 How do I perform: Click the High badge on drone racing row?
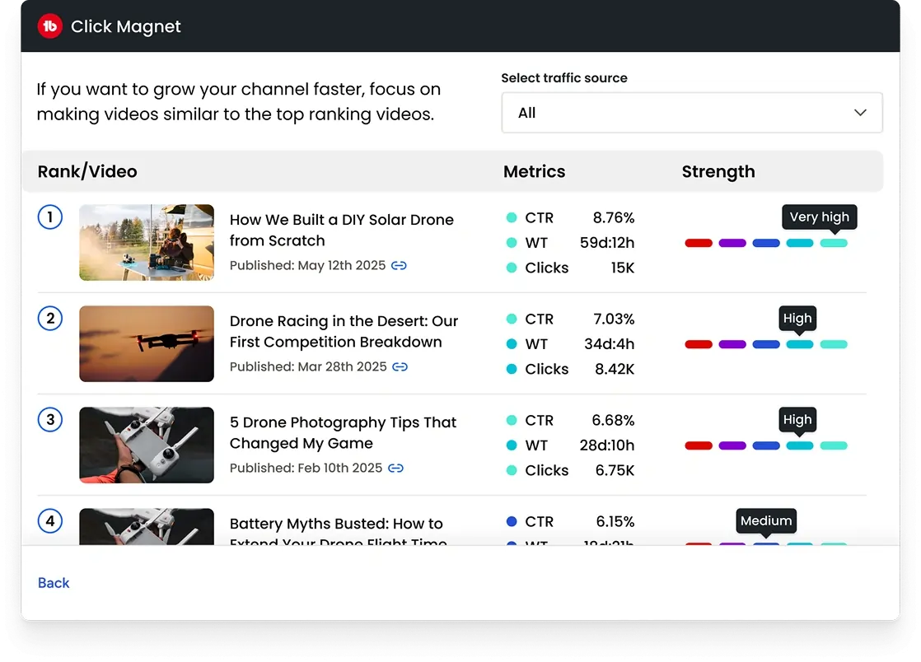pyautogui.click(x=797, y=318)
